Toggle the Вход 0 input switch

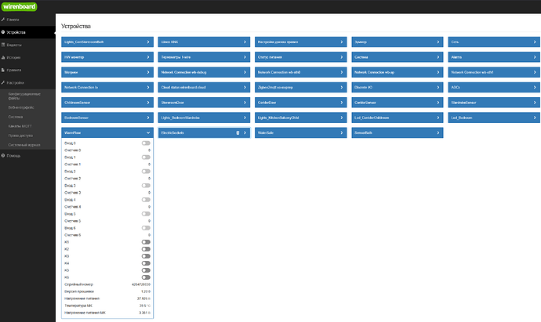tap(146, 144)
